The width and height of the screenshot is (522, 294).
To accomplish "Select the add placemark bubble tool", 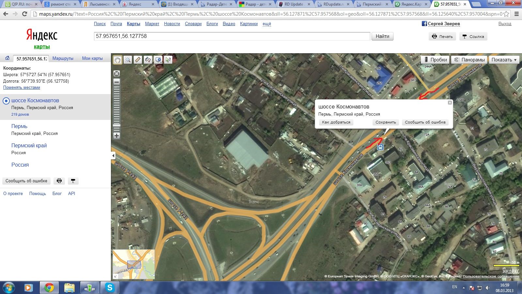I will (x=158, y=60).
